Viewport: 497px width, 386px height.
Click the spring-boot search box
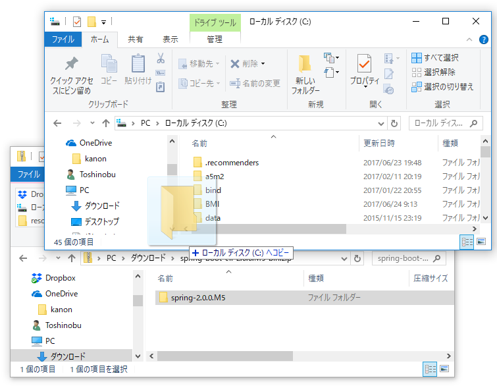tap(409, 258)
